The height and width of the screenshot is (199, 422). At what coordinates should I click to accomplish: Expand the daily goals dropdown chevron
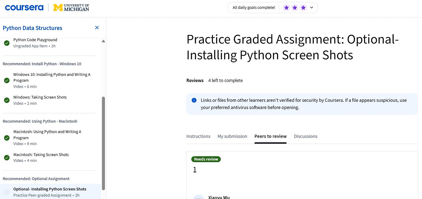point(312,8)
